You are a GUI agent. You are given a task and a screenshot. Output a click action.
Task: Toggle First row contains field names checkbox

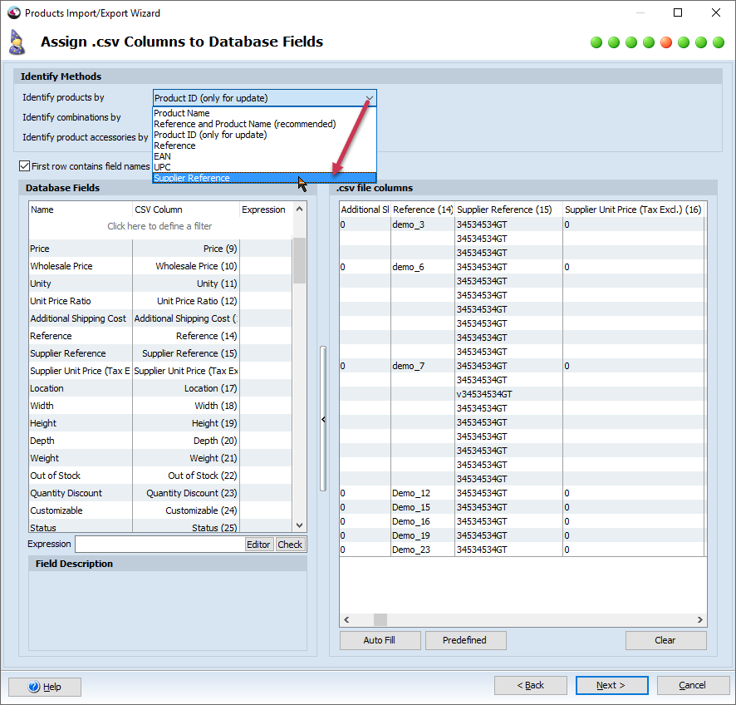(24, 166)
